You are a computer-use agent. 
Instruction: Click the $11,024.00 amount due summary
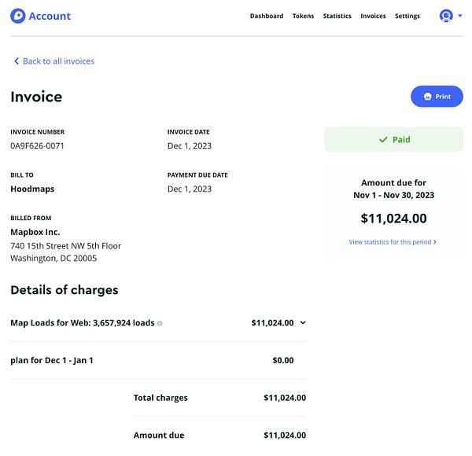393,219
